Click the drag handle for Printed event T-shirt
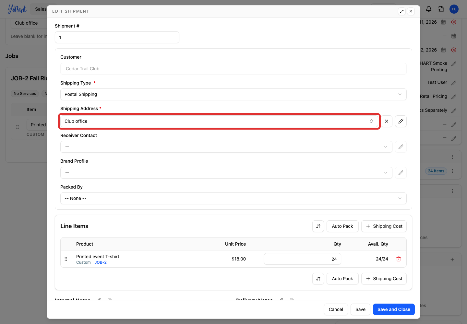 tap(66, 259)
